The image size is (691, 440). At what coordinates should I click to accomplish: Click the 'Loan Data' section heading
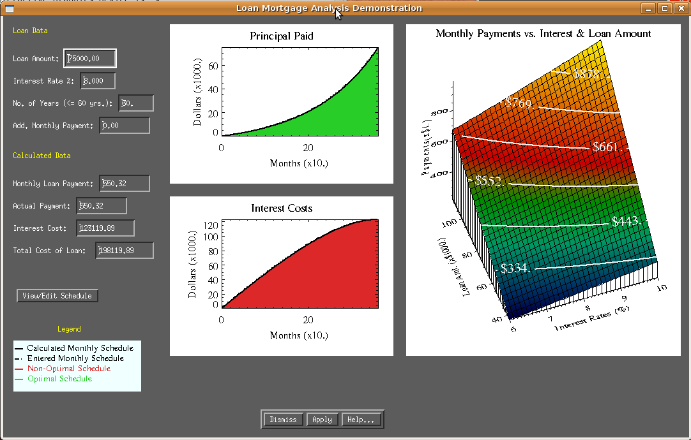pos(30,31)
